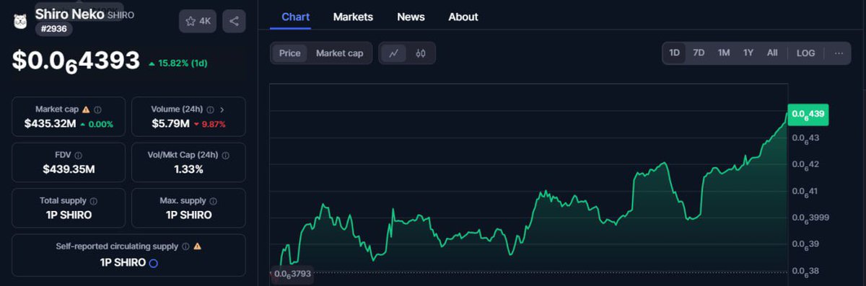Click the 0.0₆3793 opening price marker

pos(292,274)
